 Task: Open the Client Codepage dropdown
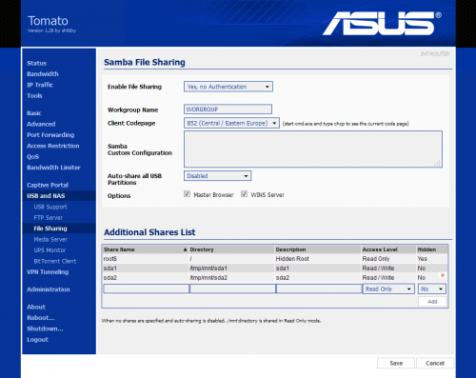[231, 123]
